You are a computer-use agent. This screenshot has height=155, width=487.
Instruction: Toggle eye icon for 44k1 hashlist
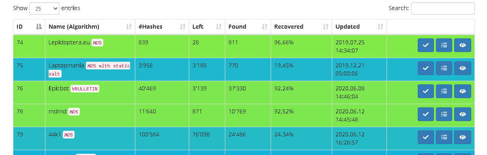(463, 137)
